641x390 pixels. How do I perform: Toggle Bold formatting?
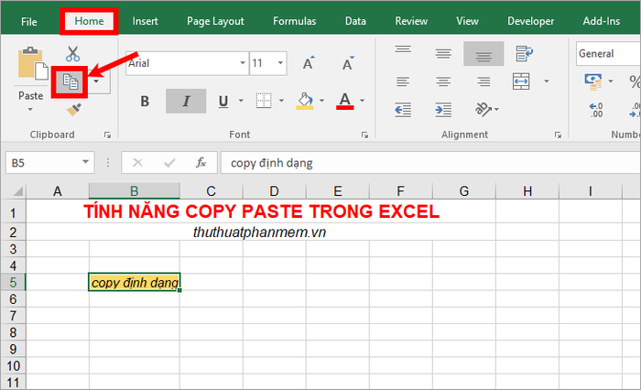pos(145,101)
